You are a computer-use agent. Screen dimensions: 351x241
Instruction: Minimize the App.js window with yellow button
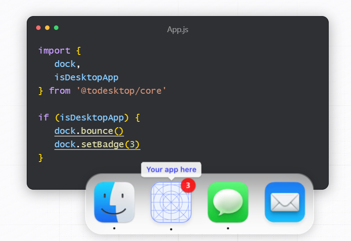click(47, 28)
